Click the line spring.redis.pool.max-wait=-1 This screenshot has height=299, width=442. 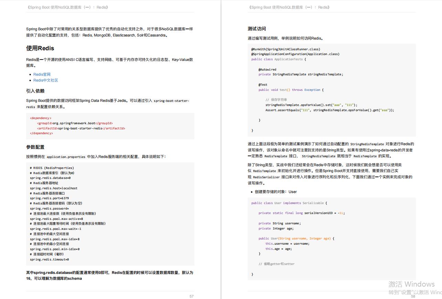click(55, 229)
